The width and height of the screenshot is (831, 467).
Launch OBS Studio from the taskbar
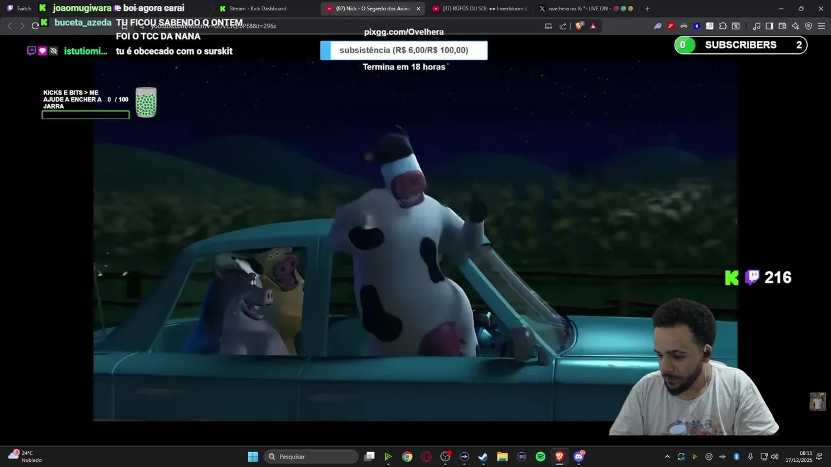(x=445, y=457)
